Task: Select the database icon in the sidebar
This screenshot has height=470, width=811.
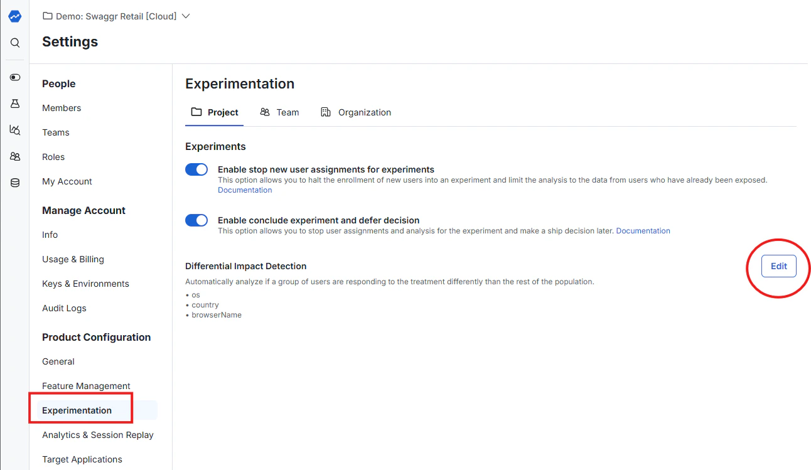Action: click(14, 182)
